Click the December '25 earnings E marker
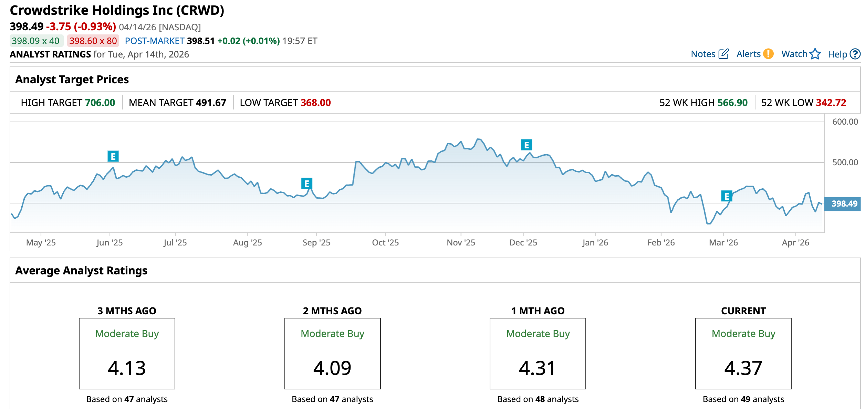The width and height of the screenshot is (865, 409). [x=527, y=145]
